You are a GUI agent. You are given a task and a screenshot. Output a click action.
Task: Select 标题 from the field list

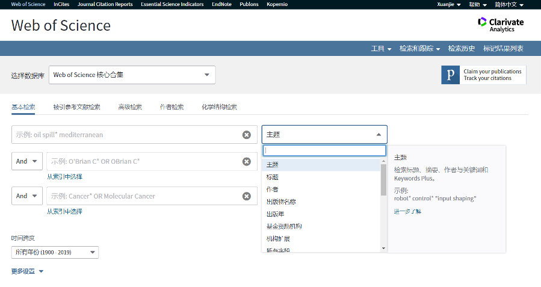[x=273, y=177]
